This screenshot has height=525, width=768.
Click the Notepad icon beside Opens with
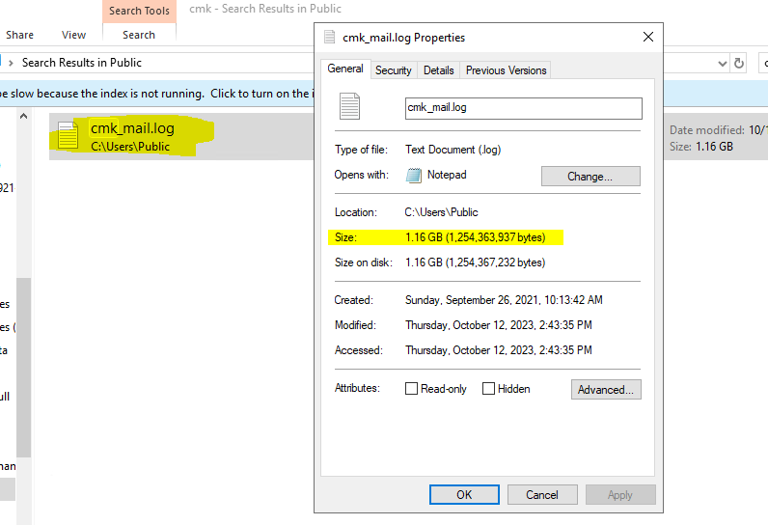tap(414, 176)
